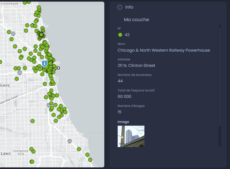Select the name 'Chicago & North Western Railway Powerhouse'

coord(164,50)
